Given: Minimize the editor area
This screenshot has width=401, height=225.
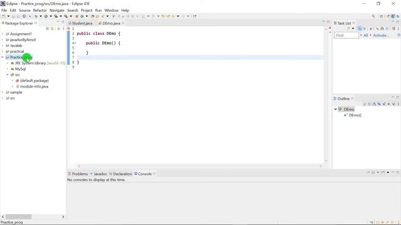Looking at the screenshot, I should (323, 22).
